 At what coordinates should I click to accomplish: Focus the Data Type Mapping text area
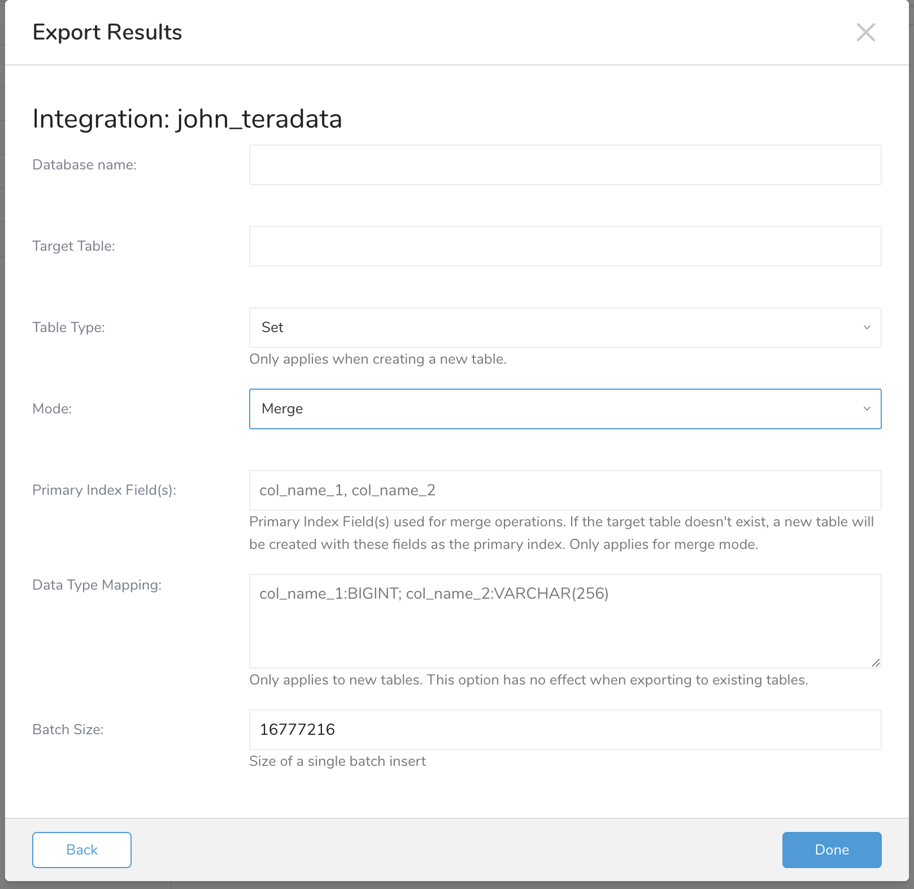(x=565, y=621)
